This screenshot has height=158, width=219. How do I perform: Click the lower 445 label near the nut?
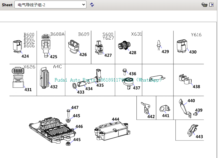tap(77, 140)
